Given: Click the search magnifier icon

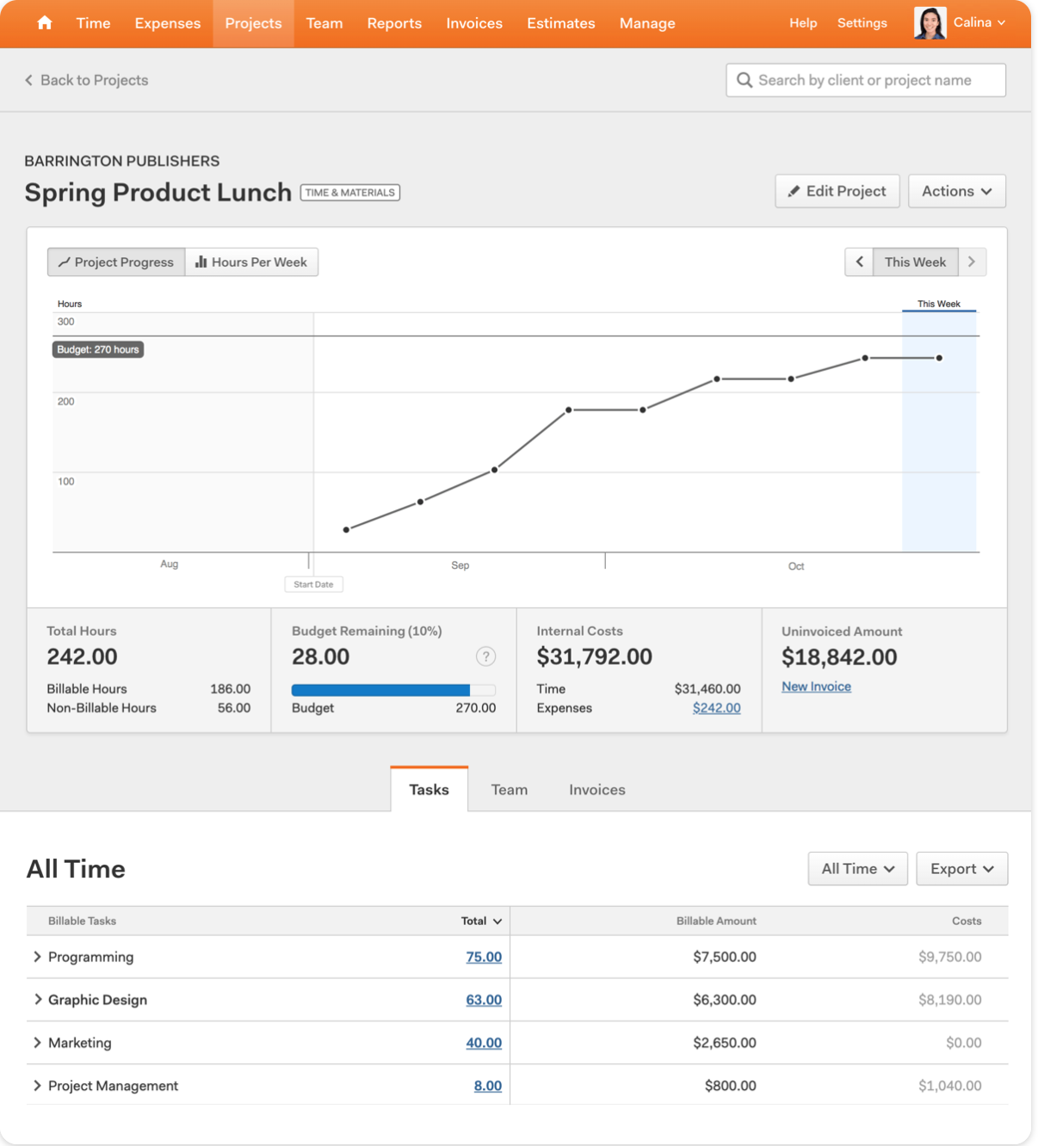Looking at the screenshot, I should click(745, 80).
